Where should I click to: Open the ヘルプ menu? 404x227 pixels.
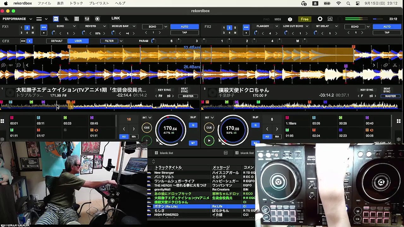[120, 3]
